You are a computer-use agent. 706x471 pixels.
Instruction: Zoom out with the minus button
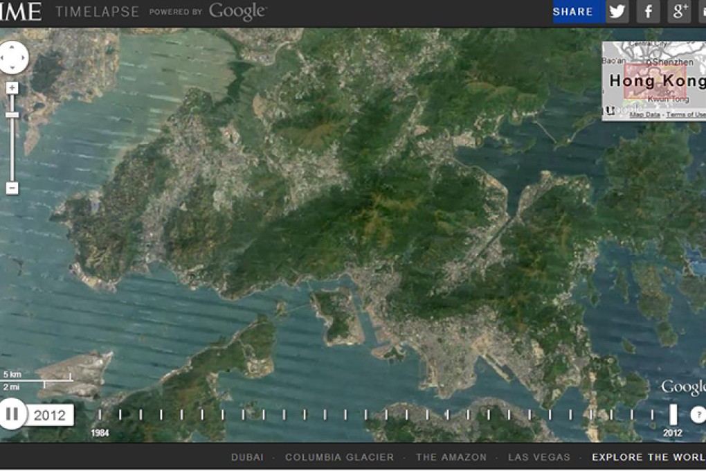click(x=12, y=186)
